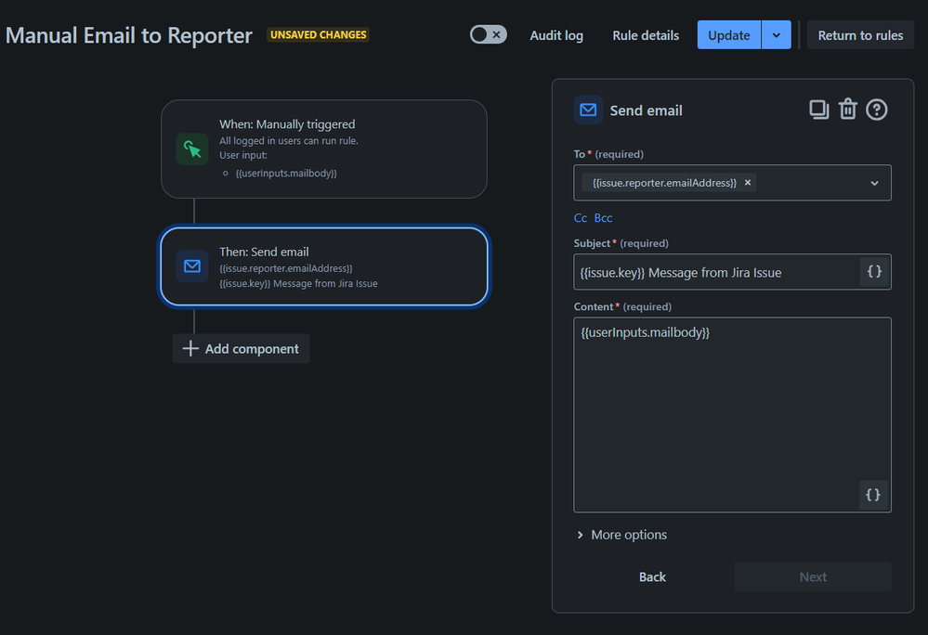Switch to Rule details
This screenshot has width=928, height=635.
[645, 34]
